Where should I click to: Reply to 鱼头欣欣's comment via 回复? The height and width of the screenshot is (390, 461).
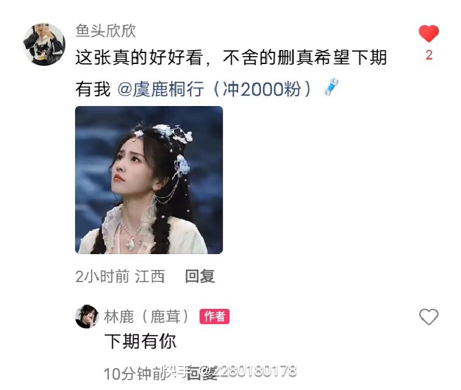tap(200, 276)
